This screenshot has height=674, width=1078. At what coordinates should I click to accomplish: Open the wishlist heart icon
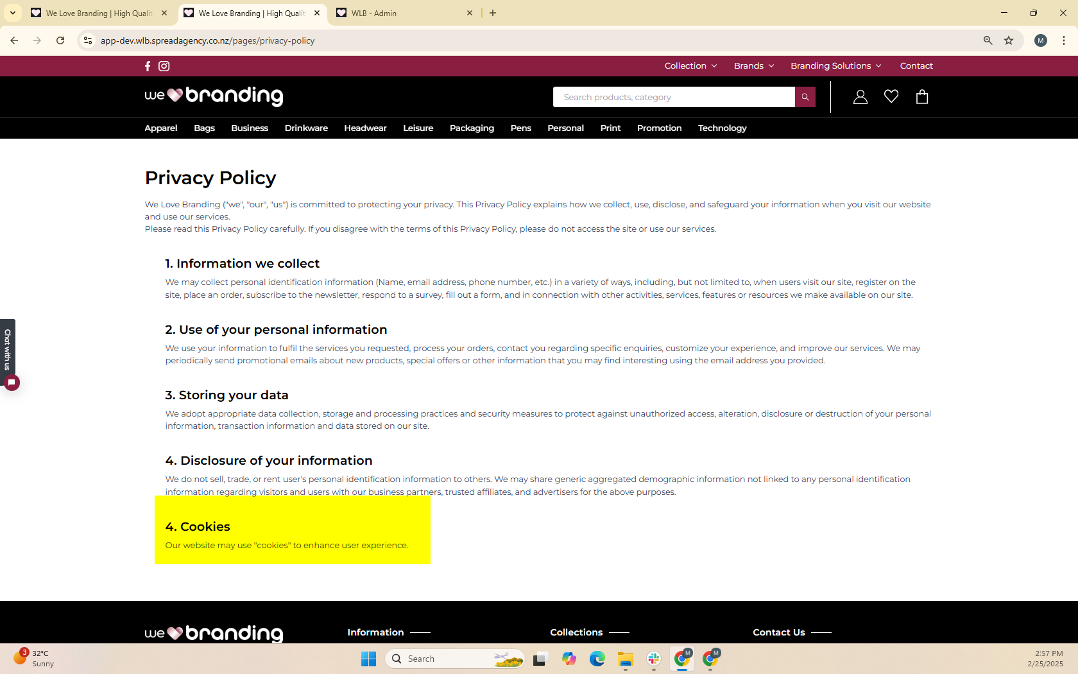(x=891, y=96)
